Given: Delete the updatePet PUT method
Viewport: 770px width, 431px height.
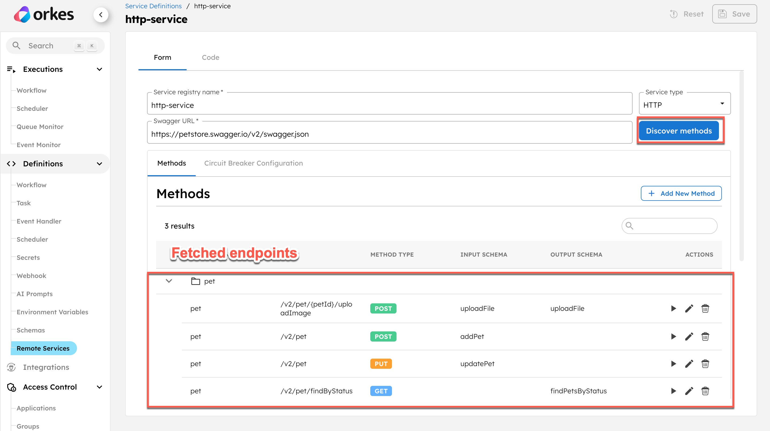Looking at the screenshot, I should coord(705,363).
